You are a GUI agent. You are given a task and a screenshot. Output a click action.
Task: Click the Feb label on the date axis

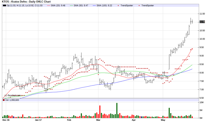tap(69, 120)
